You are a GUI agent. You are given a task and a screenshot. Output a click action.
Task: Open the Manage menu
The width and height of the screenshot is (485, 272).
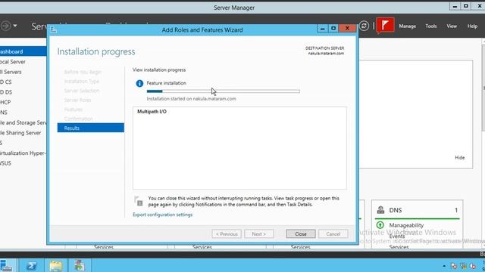(408, 26)
